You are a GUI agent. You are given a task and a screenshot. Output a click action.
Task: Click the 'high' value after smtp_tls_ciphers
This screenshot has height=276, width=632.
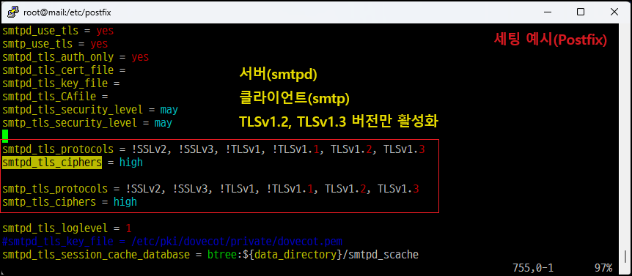click(125, 202)
